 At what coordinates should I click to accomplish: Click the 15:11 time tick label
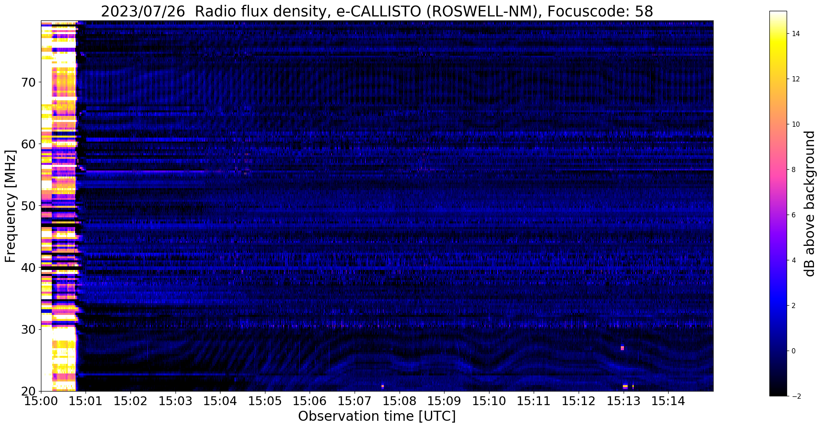coord(534,401)
